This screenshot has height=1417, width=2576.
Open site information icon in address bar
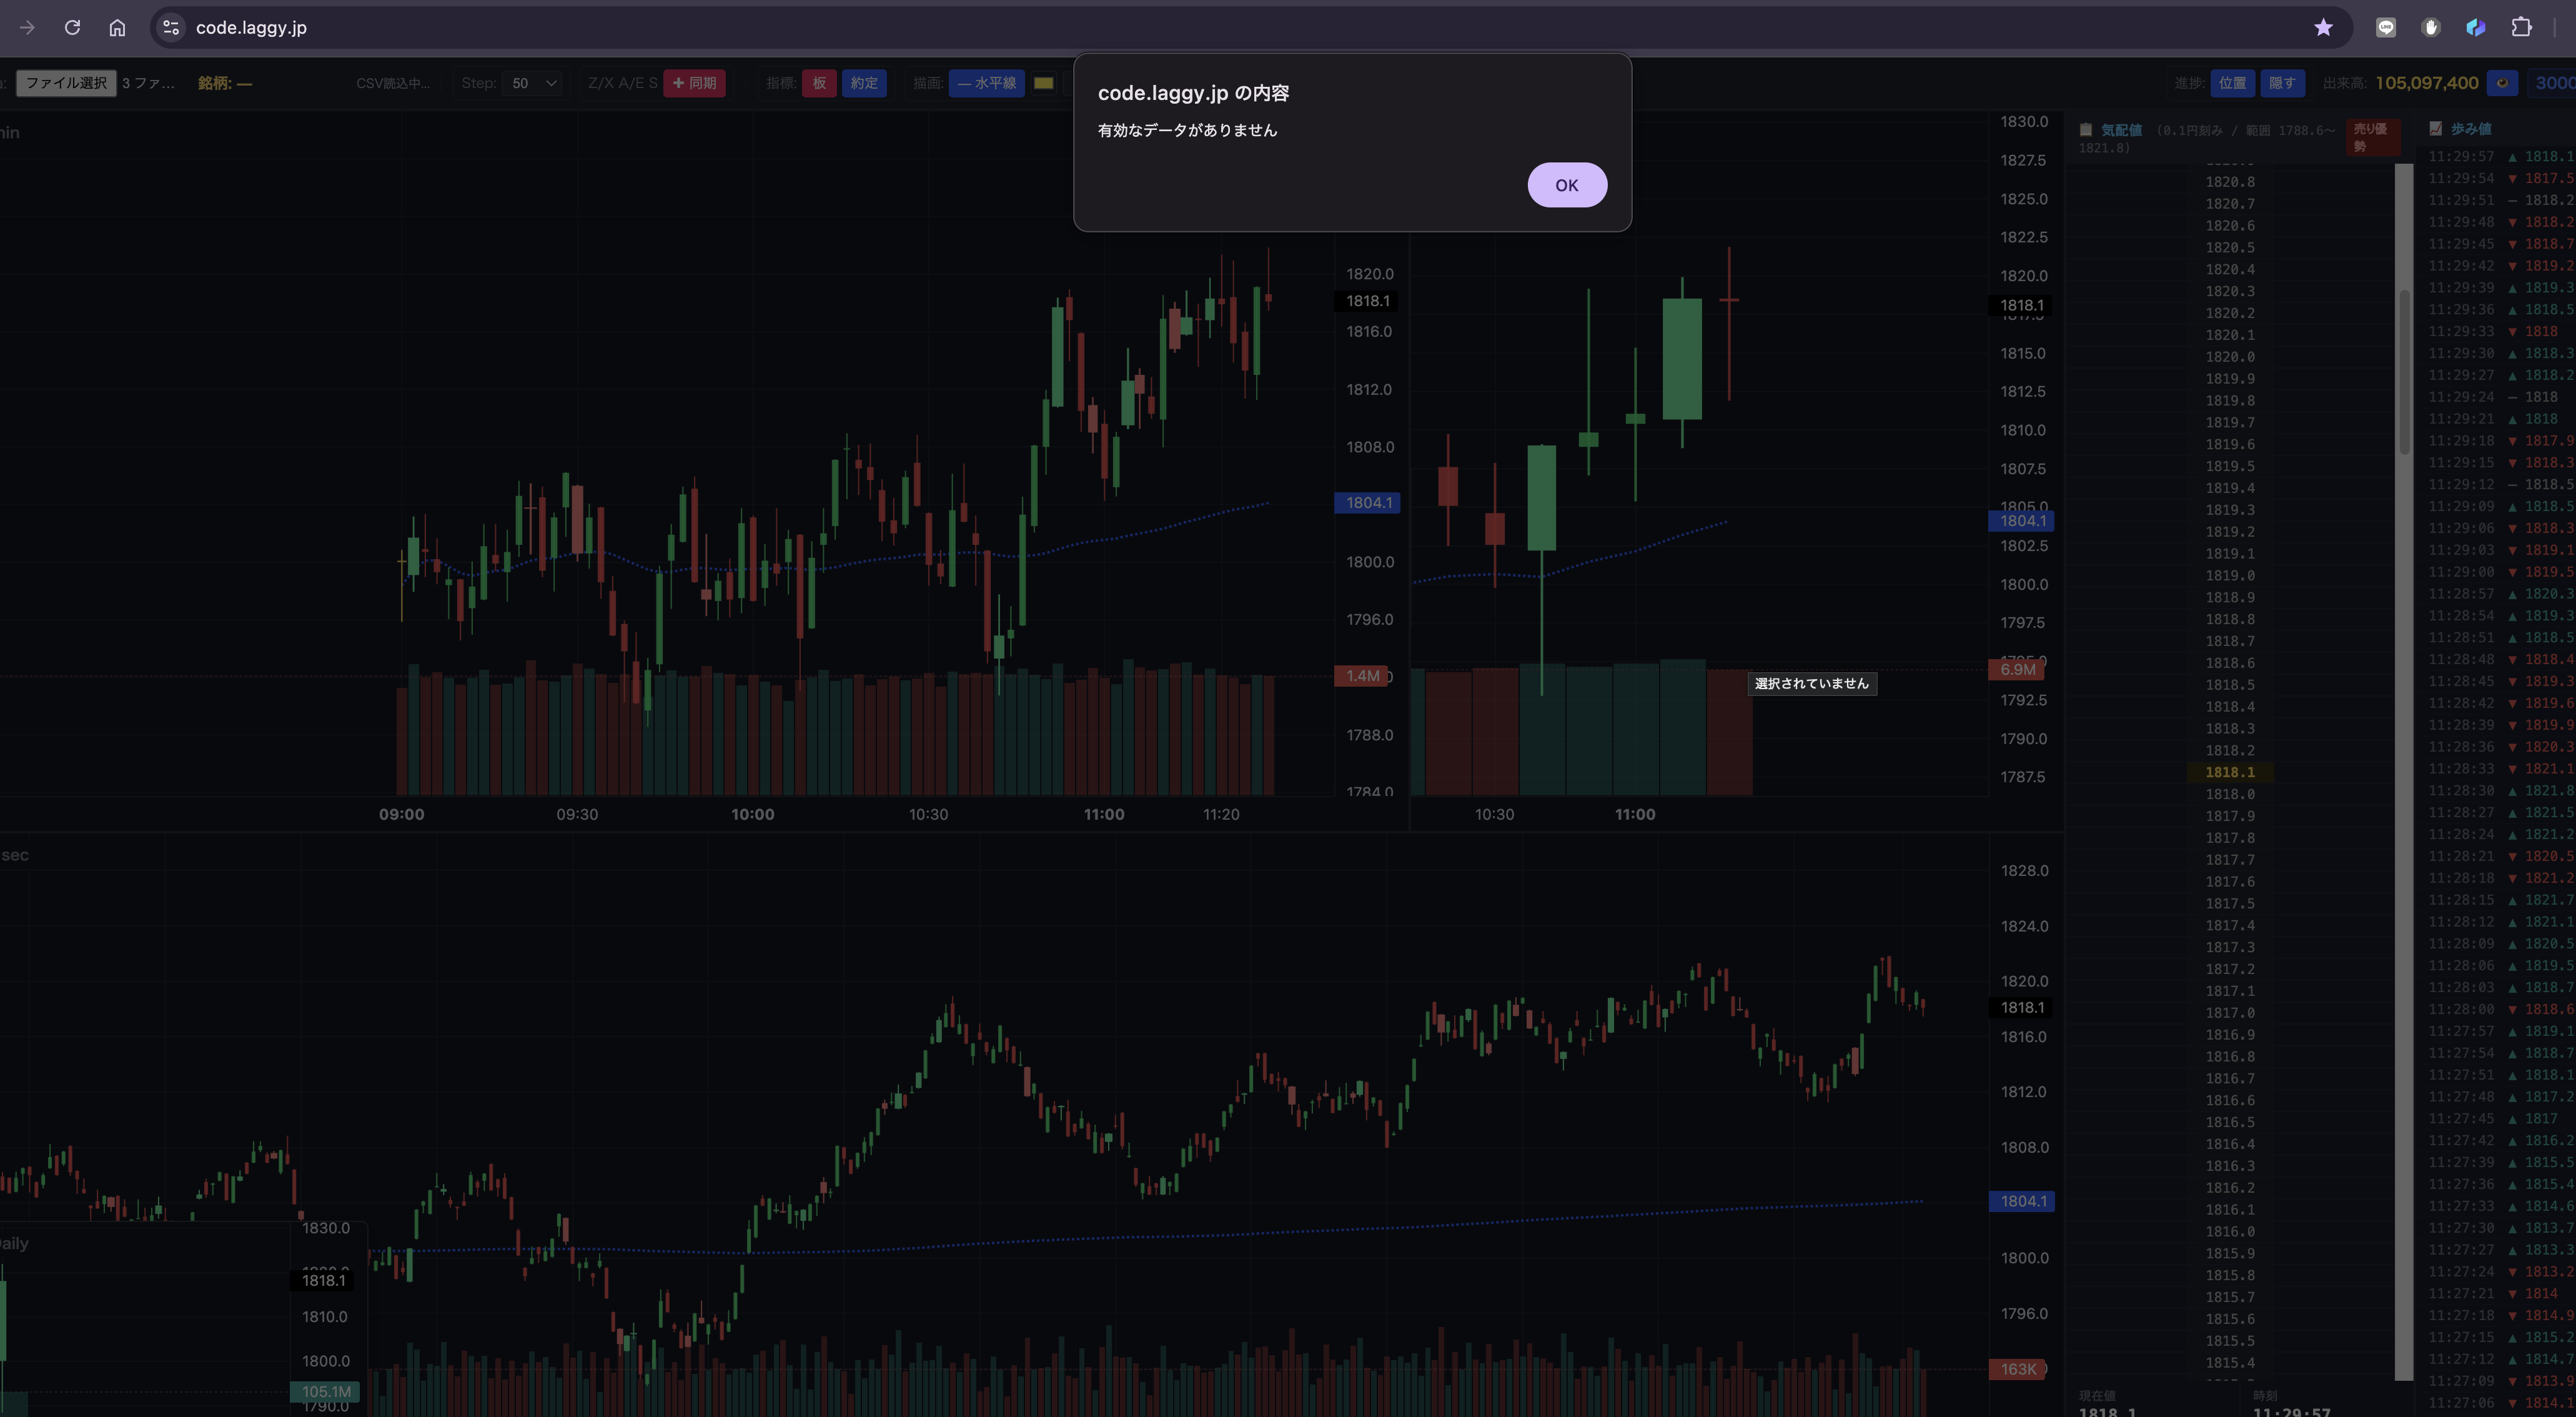(171, 27)
